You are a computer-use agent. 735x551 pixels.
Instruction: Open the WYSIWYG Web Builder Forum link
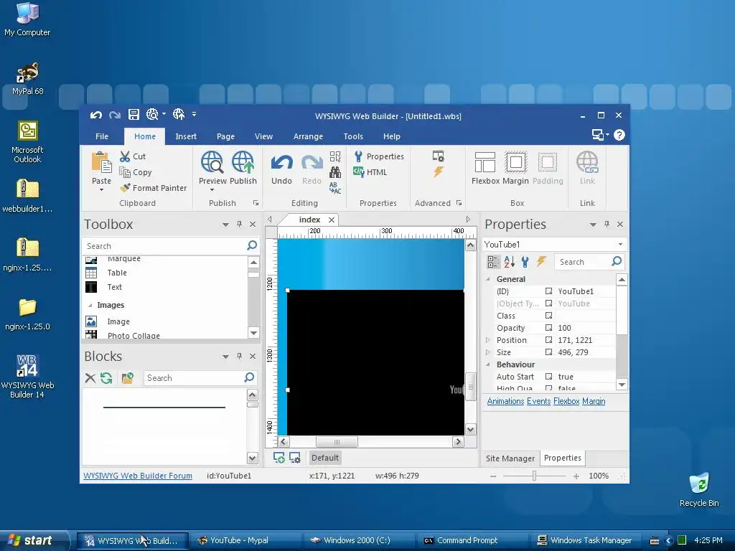coord(138,476)
